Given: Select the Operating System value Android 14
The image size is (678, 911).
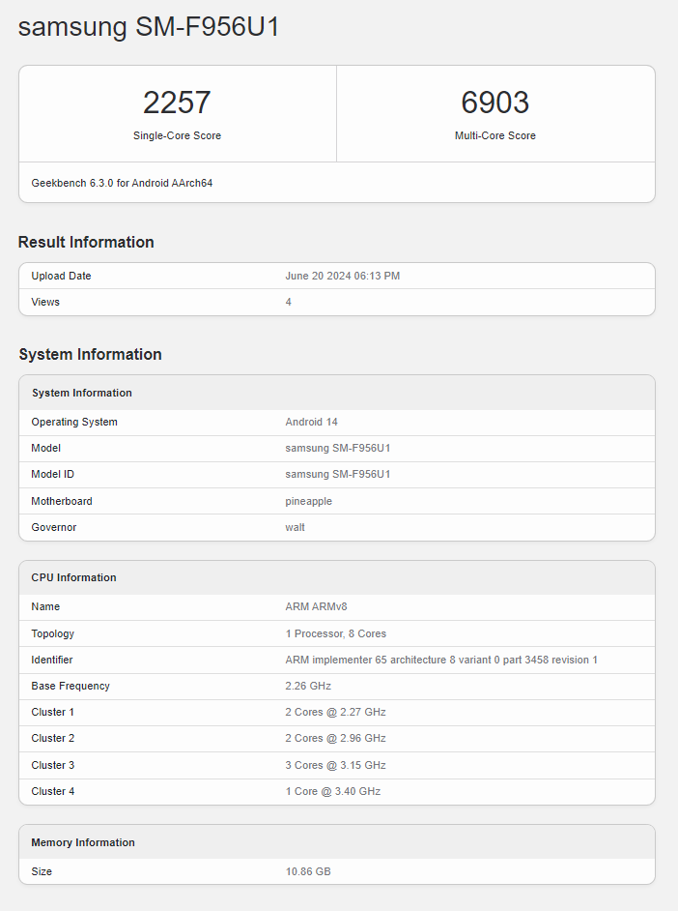Looking at the screenshot, I should click(311, 422).
